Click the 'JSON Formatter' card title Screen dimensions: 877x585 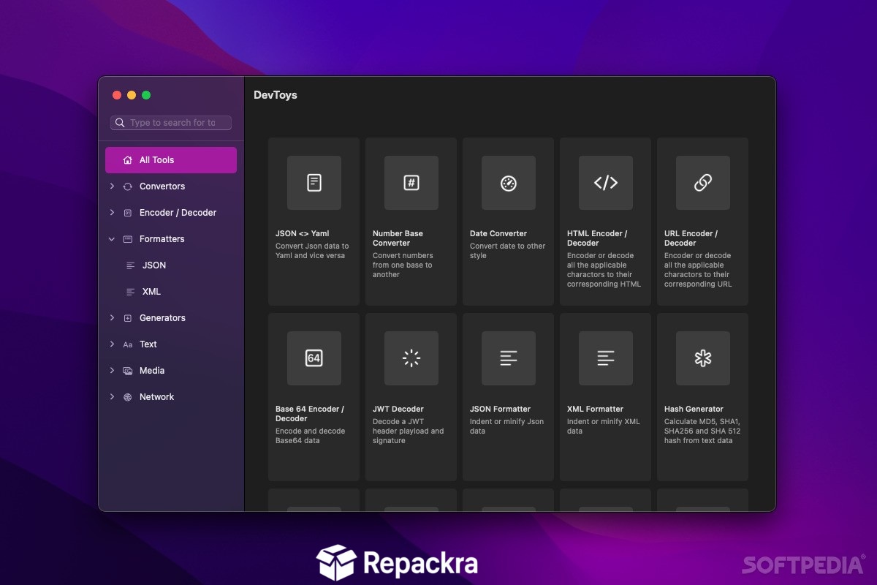[x=500, y=409]
